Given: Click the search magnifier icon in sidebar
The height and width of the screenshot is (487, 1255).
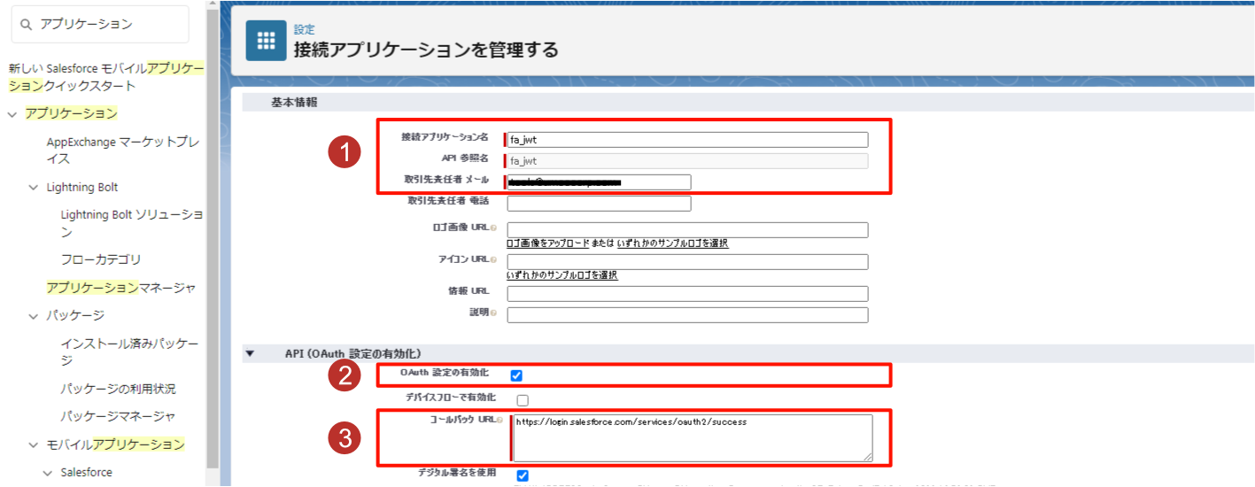Looking at the screenshot, I should point(26,25).
